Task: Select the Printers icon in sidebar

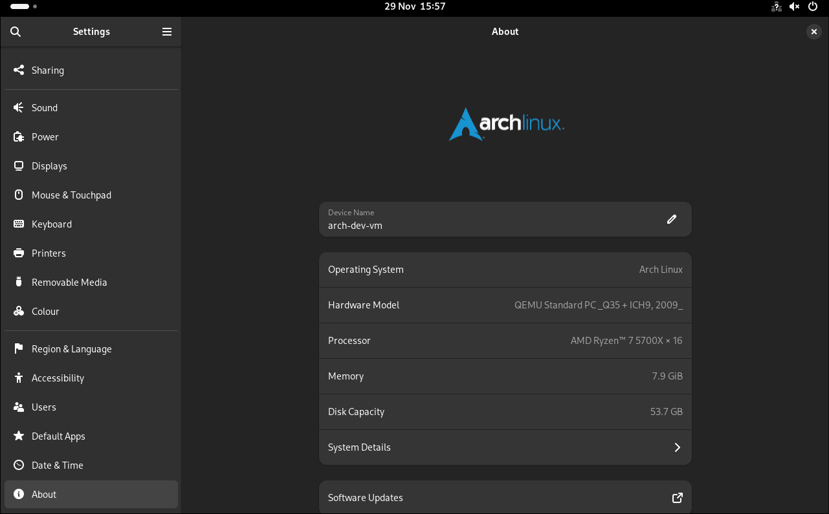Action: (19, 253)
